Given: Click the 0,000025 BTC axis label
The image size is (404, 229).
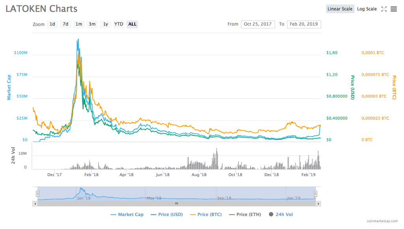Looking at the screenshot, I should [375, 118].
